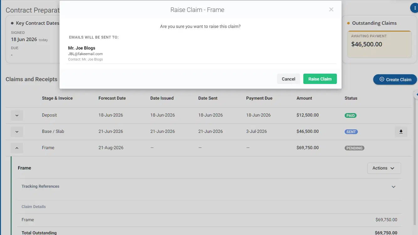Image resolution: width=418 pixels, height=235 pixels.
Task: Select the Status column header
Action: [351, 98]
